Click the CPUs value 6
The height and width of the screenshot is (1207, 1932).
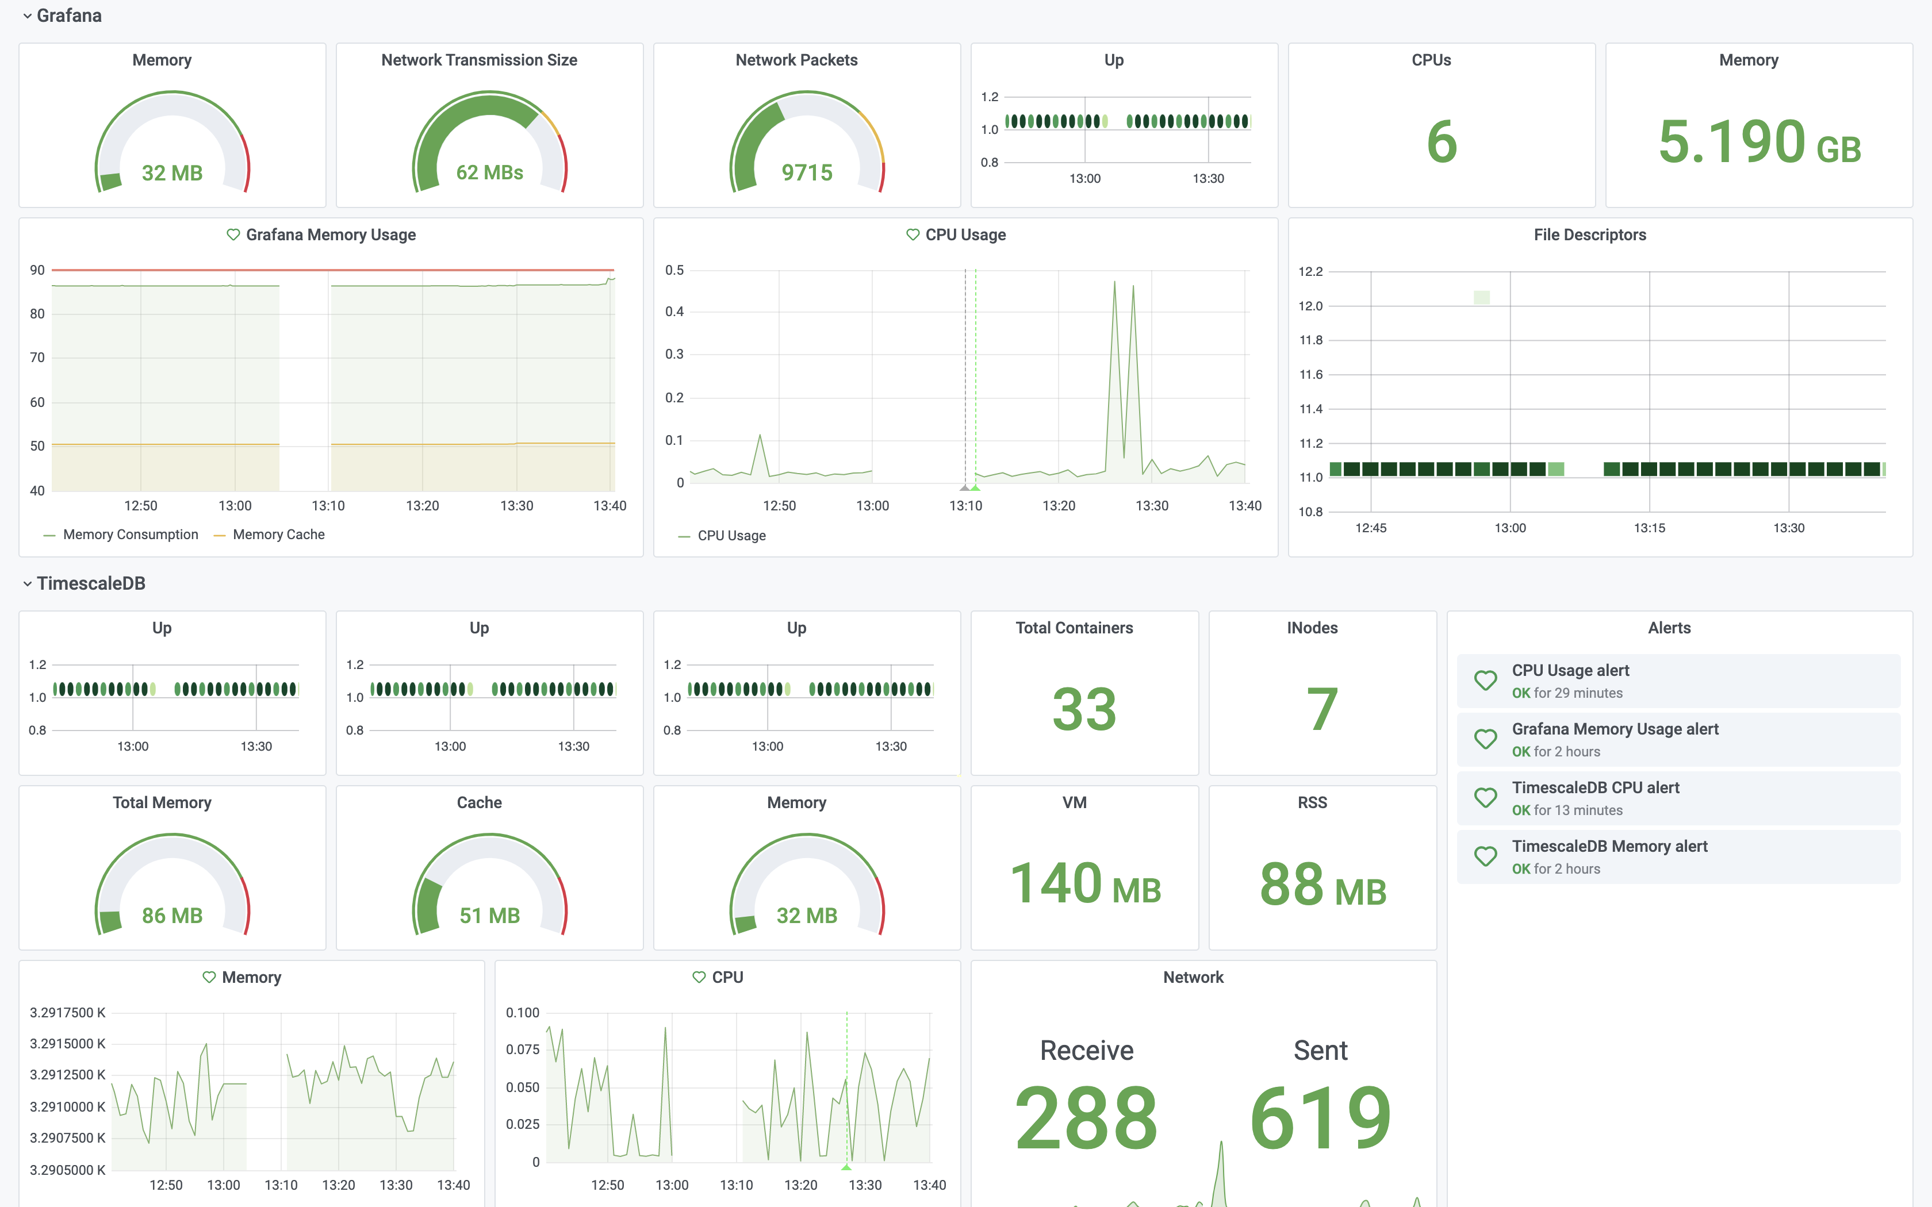coord(1442,142)
